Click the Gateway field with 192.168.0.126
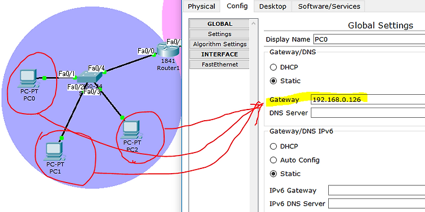Screen dimensions: 425x212 pos(368,100)
